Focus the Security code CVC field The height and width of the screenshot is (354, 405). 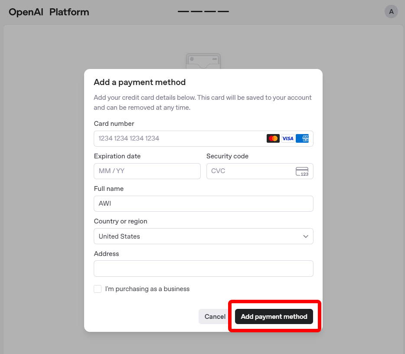click(x=260, y=171)
